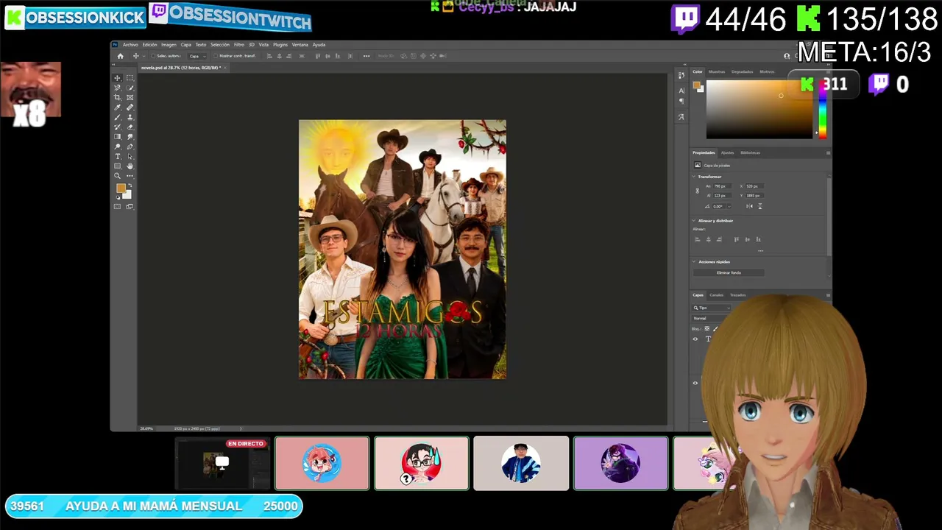Viewport: 942px width, 530px height.
Task: Open the Ayuda menu
Action: pyautogui.click(x=319, y=45)
